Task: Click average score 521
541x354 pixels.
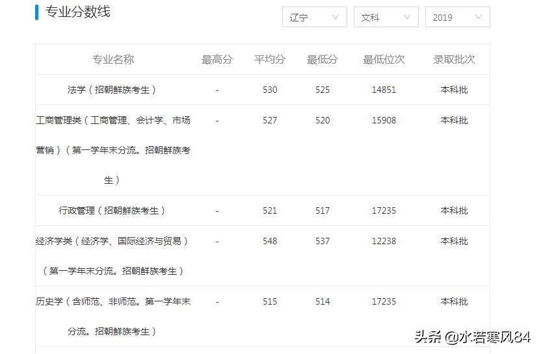Action: [270, 210]
